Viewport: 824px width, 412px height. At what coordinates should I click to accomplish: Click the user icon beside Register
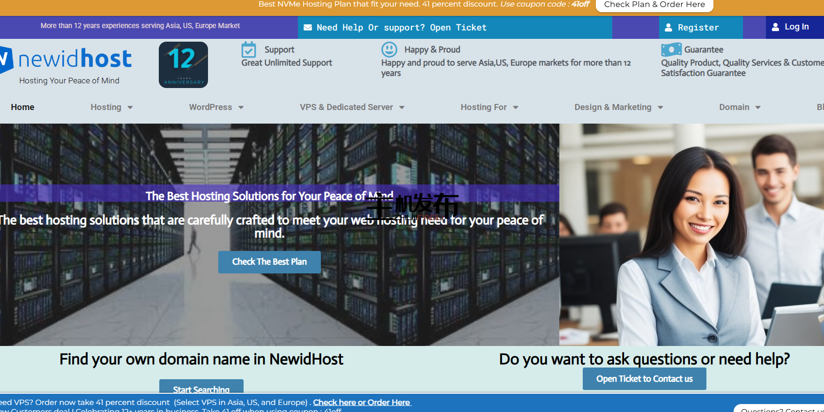pos(668,28)
